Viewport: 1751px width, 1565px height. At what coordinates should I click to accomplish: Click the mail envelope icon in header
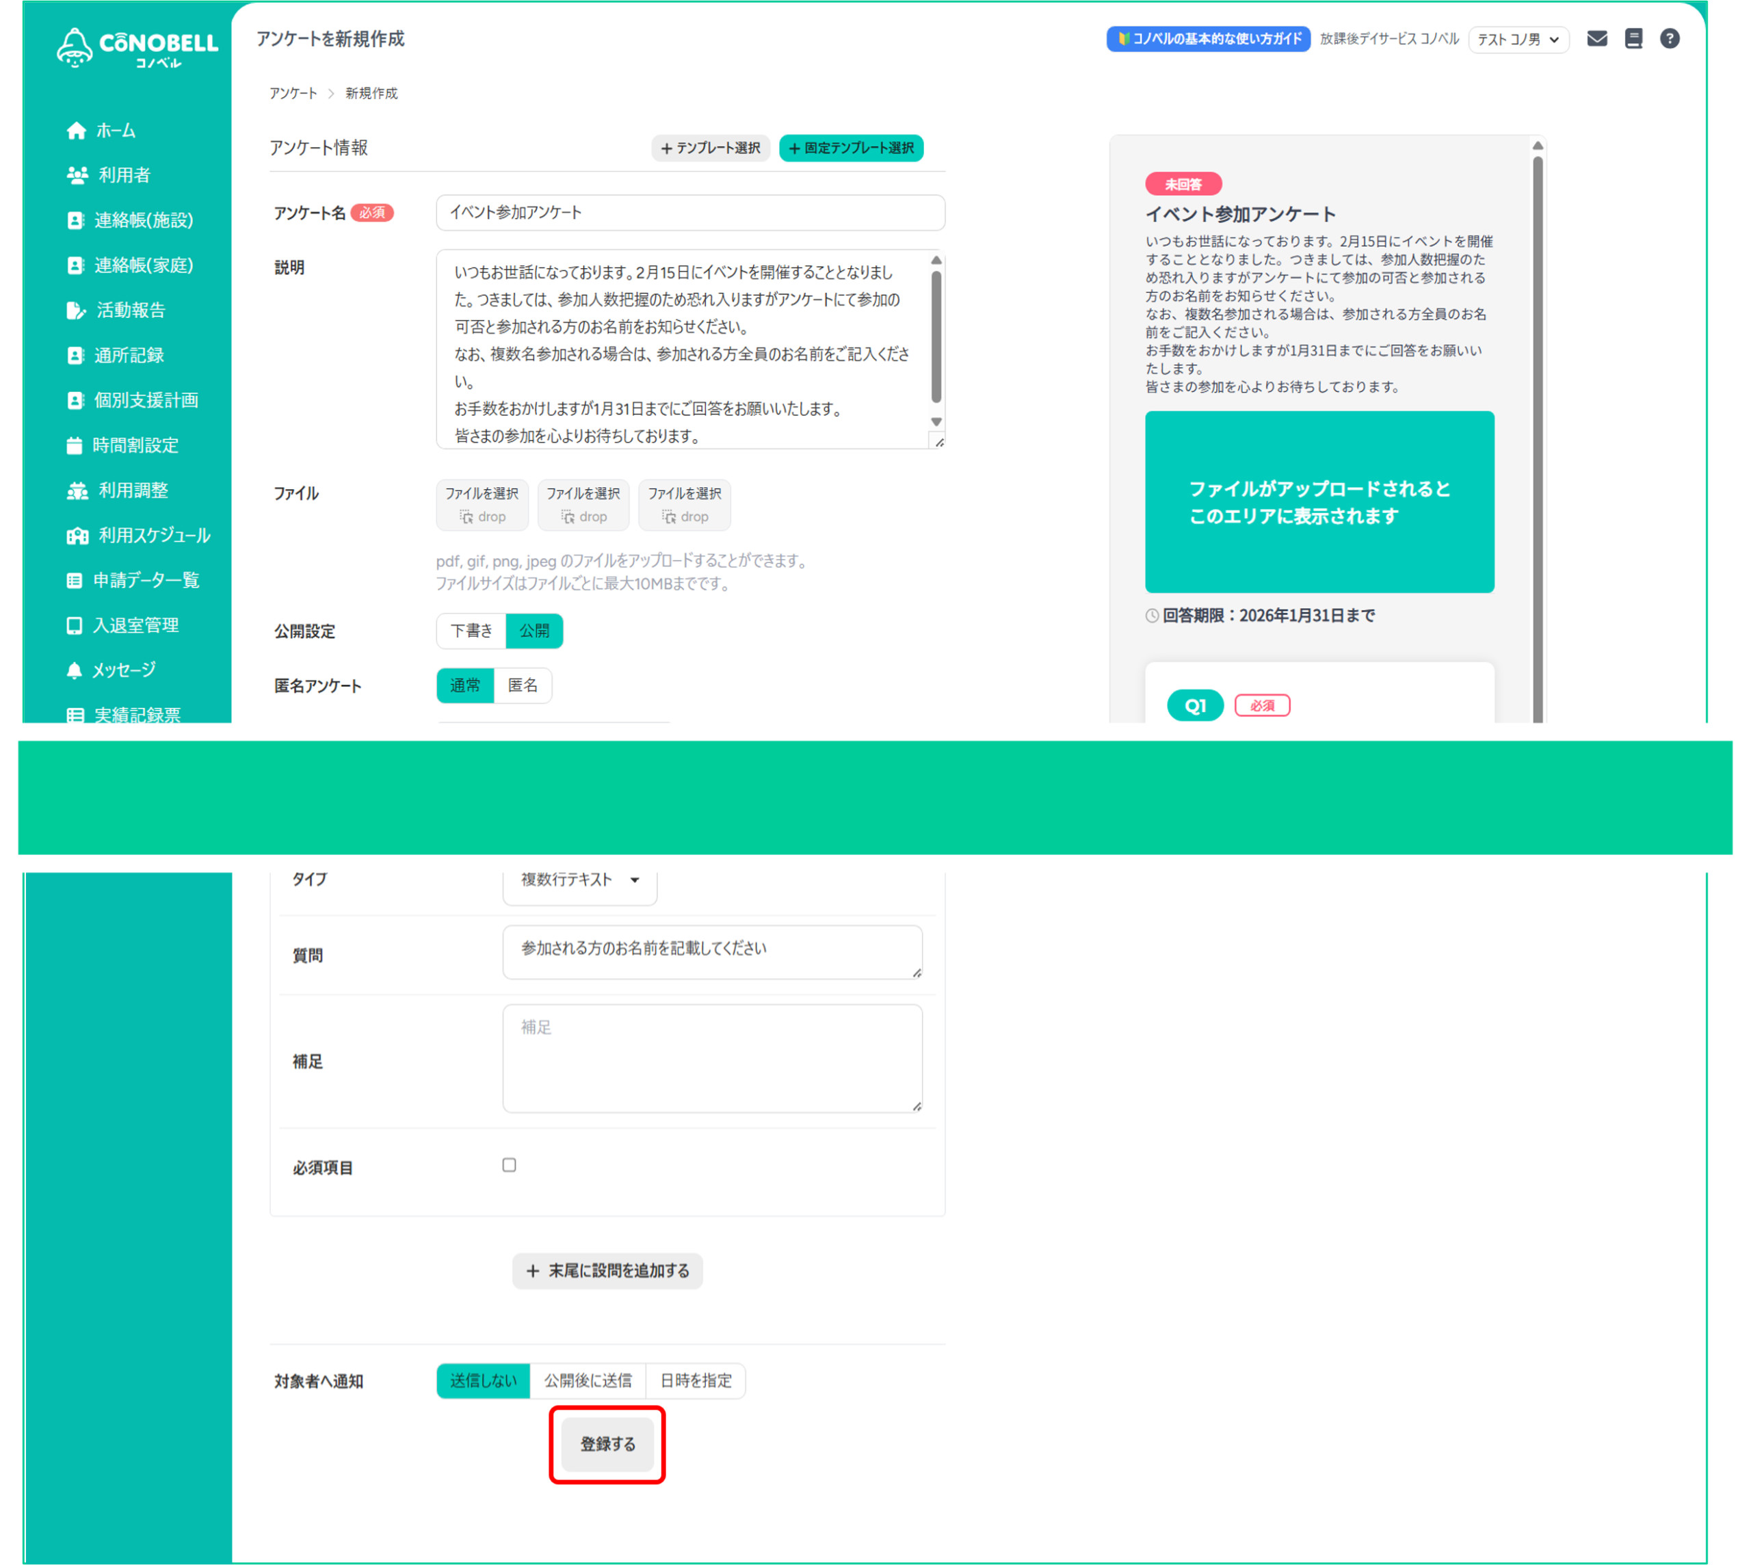click(1596, 39)
